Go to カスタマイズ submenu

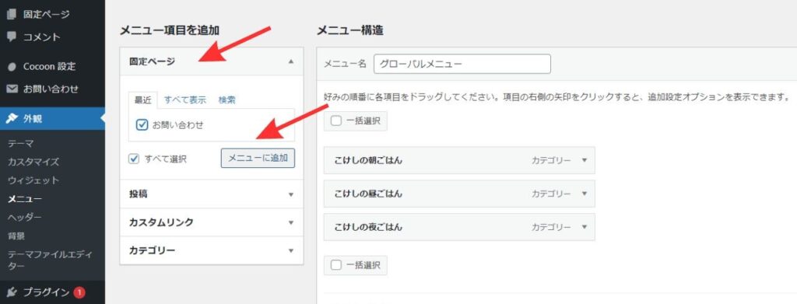(33, 162)
